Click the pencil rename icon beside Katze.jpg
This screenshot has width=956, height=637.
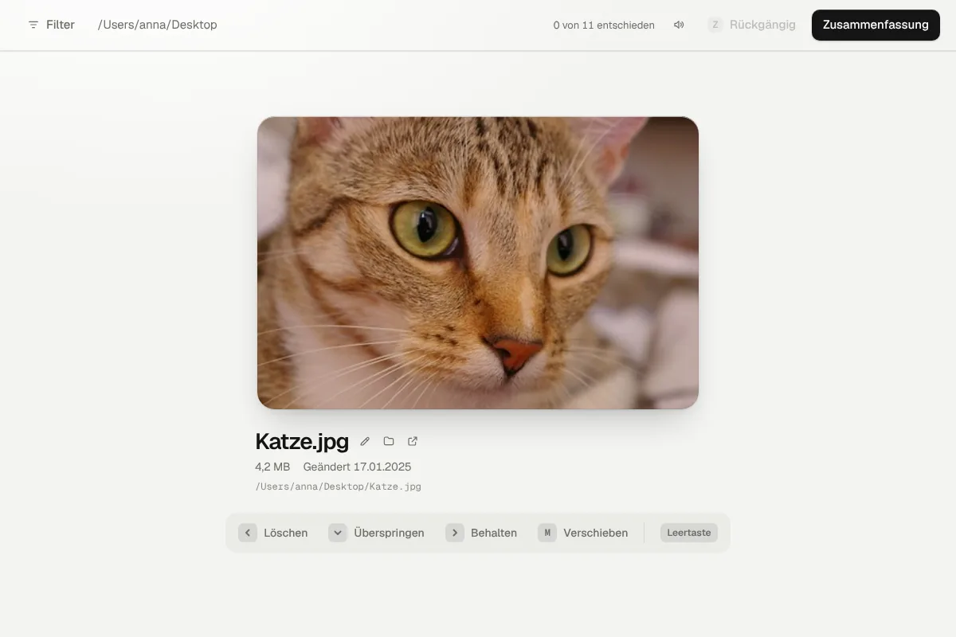point(365,441)
